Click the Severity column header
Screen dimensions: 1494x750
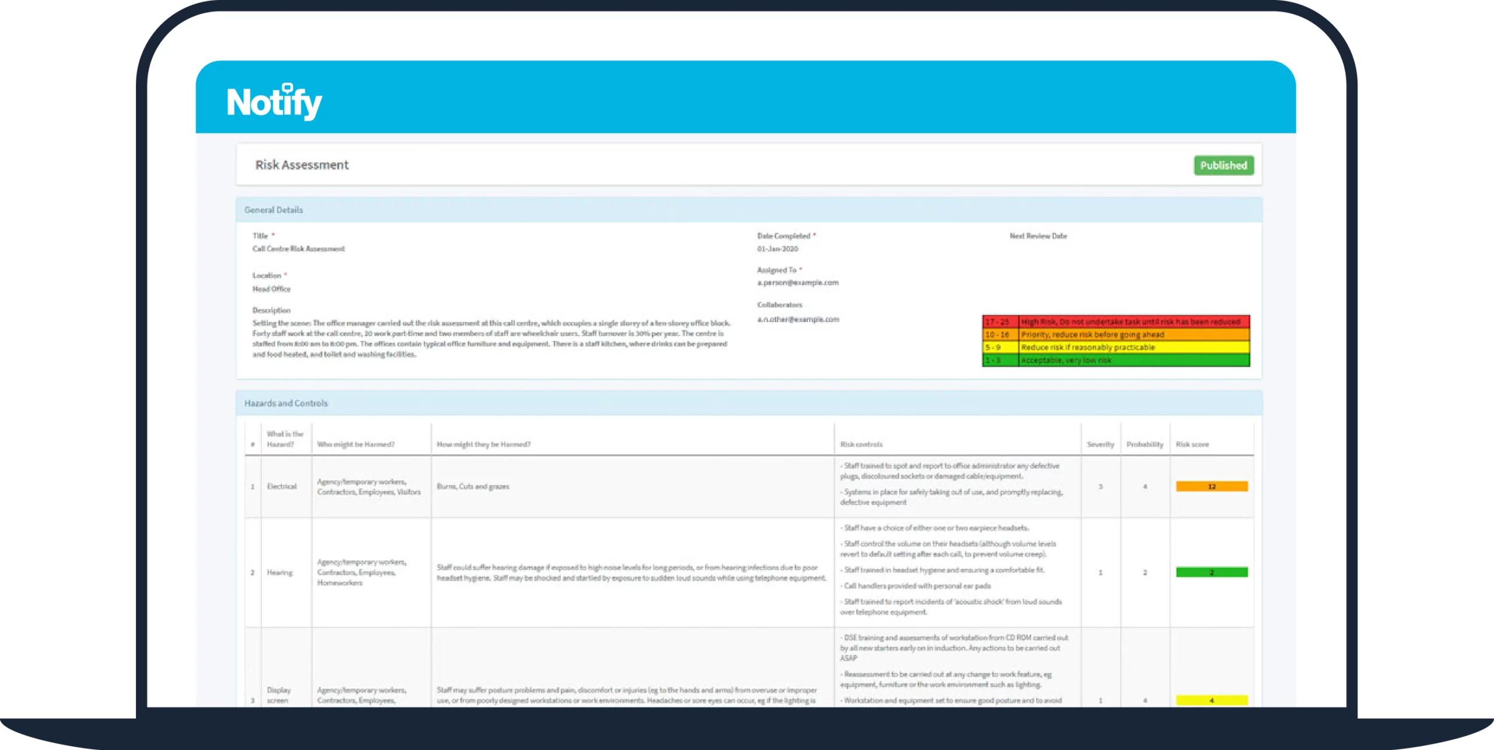pyautogui.click(x=1101, y=444)
